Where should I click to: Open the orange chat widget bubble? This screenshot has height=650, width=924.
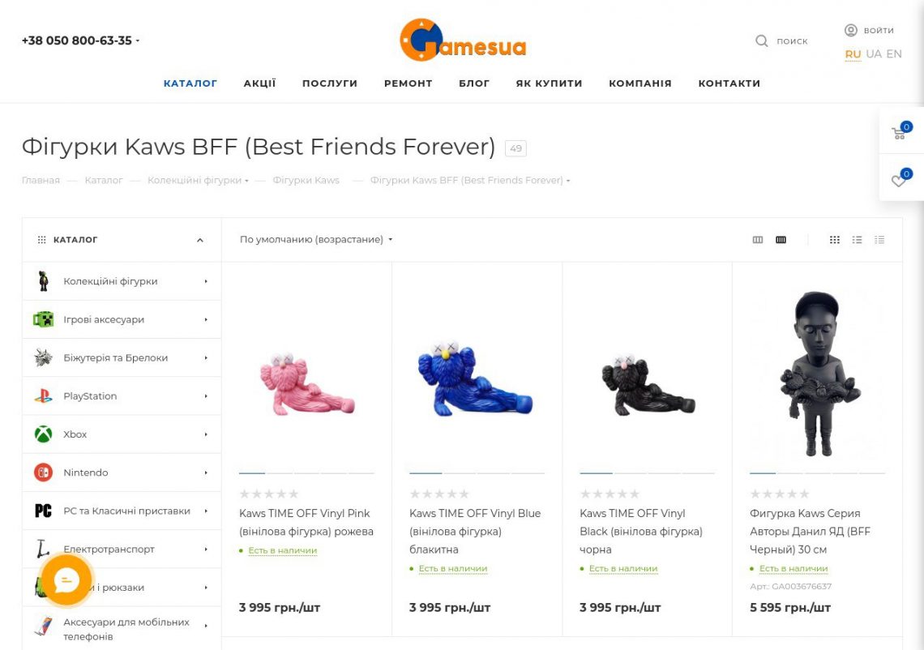66,579
